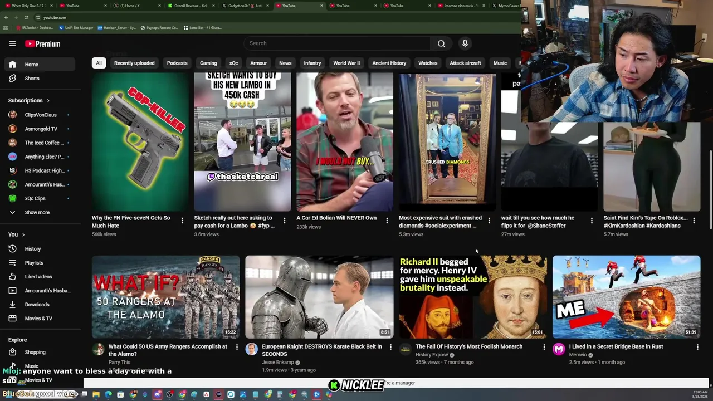The image size is (713, 401).
Task: Select the Podcasts filter chip
Action: tap(177, 63)
